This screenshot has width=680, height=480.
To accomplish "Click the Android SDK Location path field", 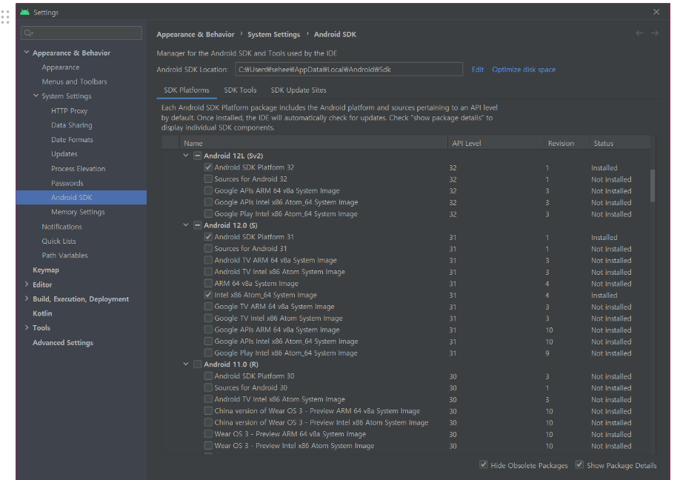I will [x=349, y=70].
